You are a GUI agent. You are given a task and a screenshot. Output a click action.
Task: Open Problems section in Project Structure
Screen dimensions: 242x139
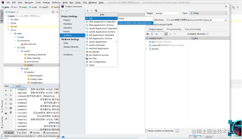point(68,55)
